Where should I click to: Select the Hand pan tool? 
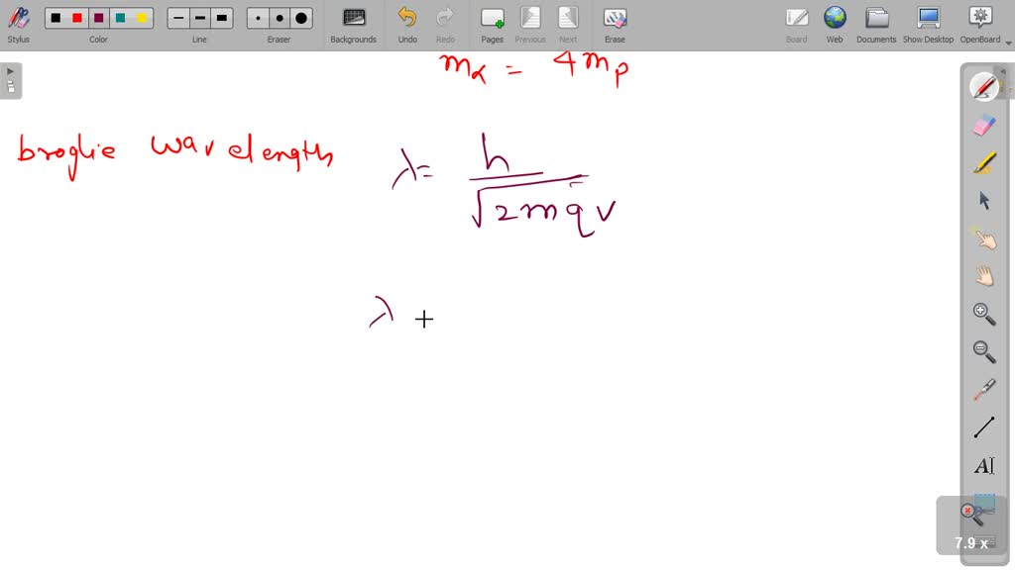983,275
